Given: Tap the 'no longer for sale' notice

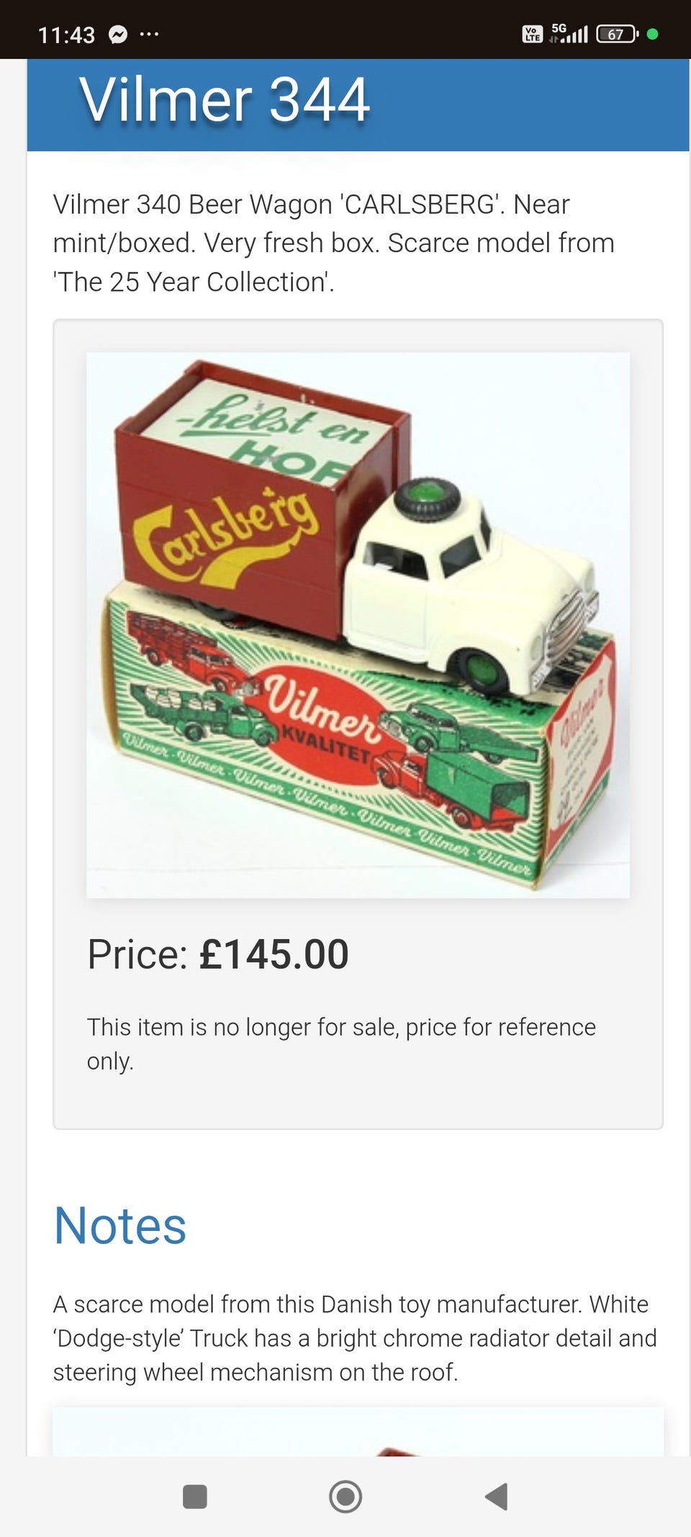Looking at the screenshot, I should pos(341,1044).
